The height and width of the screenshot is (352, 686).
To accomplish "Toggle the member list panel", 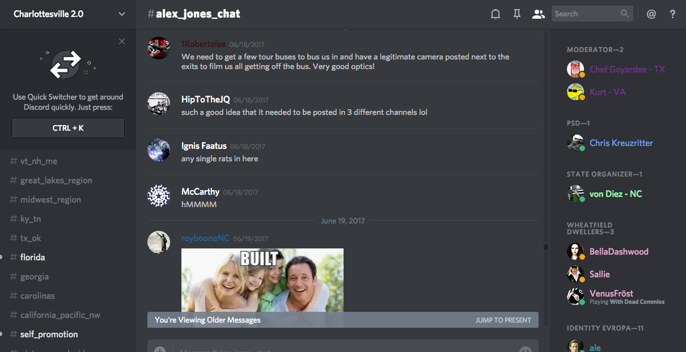I will (538, 14).
